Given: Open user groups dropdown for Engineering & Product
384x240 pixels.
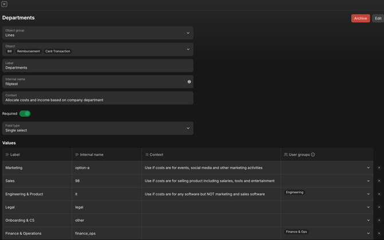Looking at the screenshot, I should point(369,194).
